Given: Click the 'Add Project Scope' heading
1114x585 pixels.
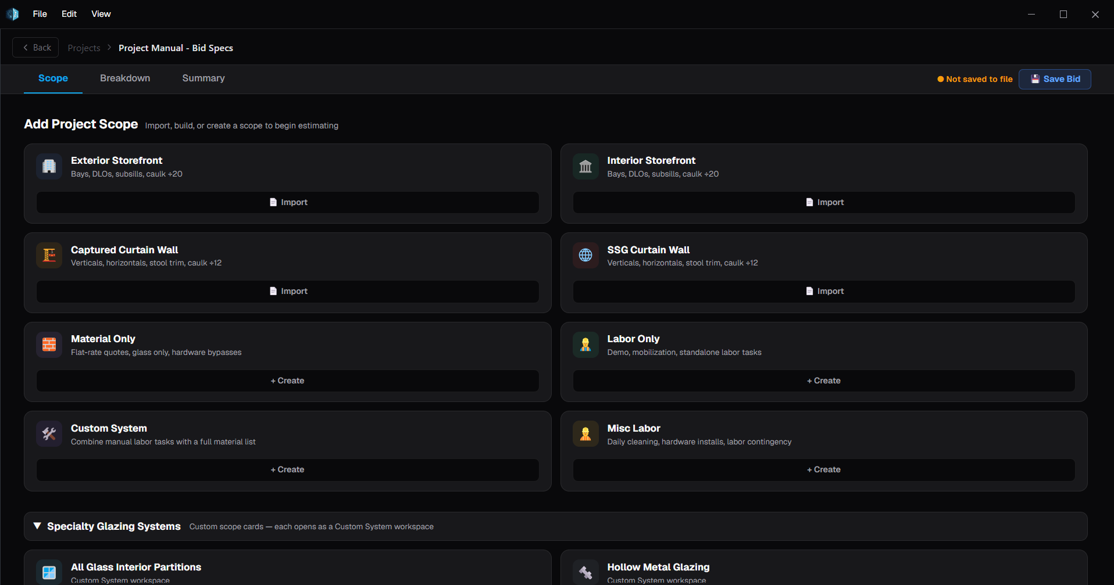Looking at the screenshot, I should [x=81, y=124].
